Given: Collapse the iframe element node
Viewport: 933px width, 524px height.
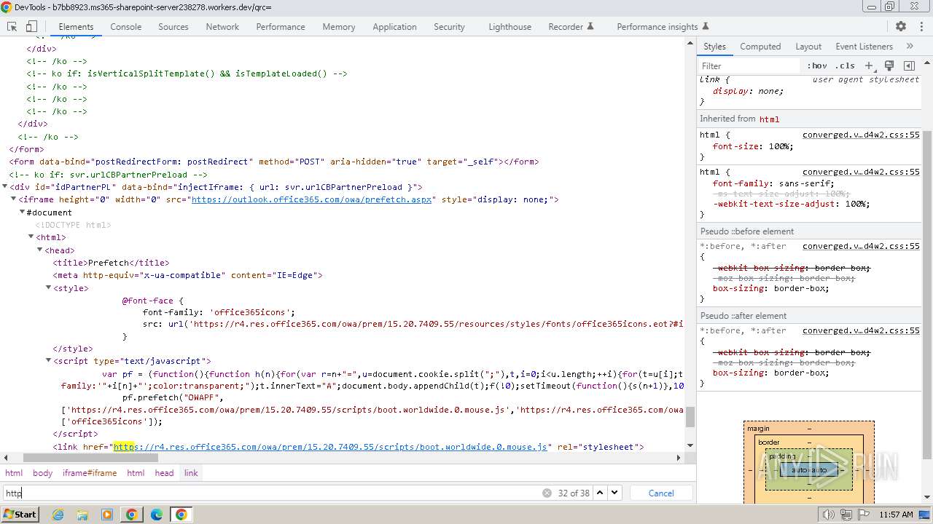Looking at the screenshot, I should click(14, 199).
